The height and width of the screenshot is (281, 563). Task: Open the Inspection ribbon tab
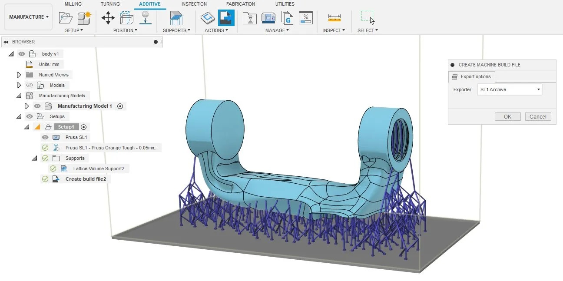point(194,4)
